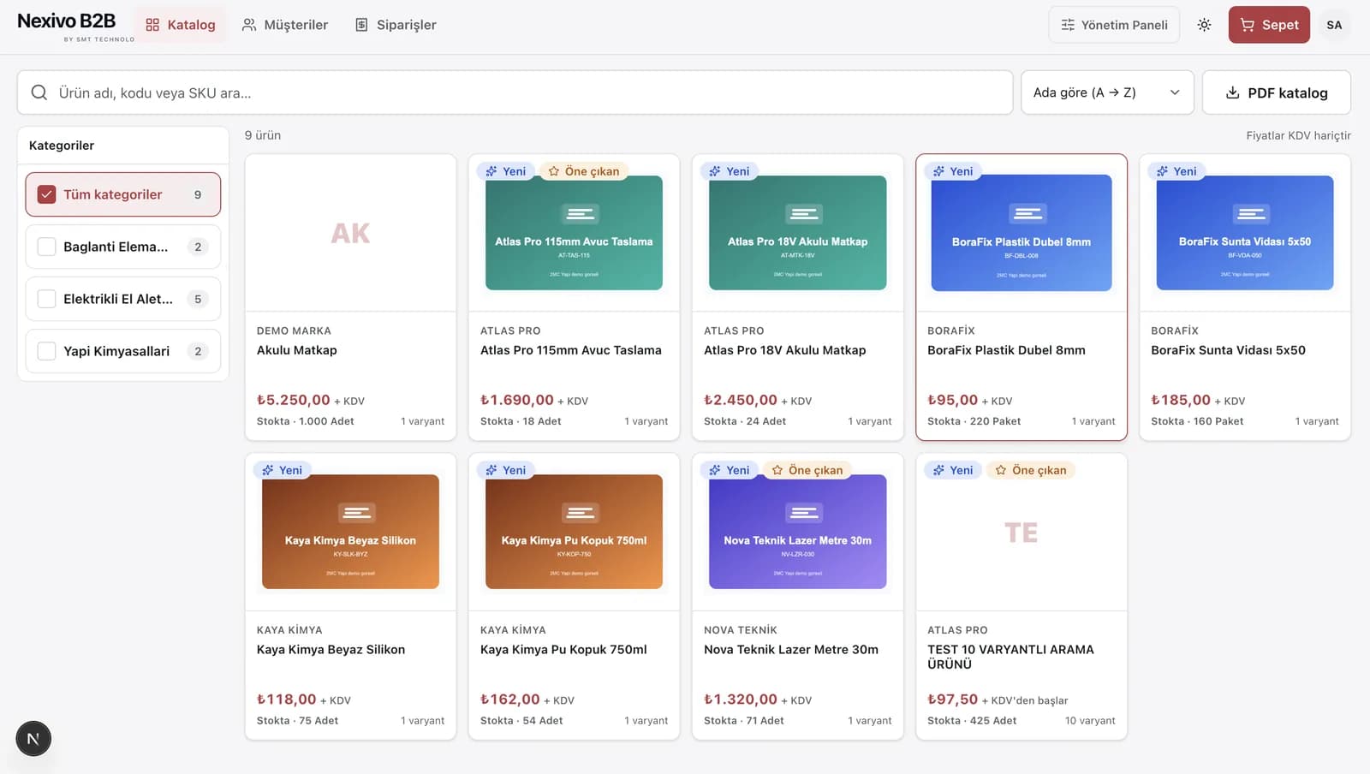Go to the Müşteriler tab

tap(285, 25)
